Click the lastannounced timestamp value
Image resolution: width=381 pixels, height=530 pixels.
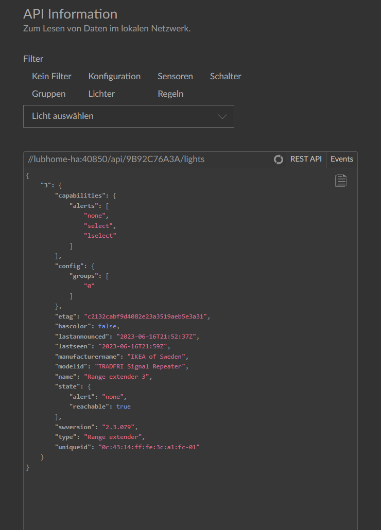pyautogui.click(x=156, y=337)
